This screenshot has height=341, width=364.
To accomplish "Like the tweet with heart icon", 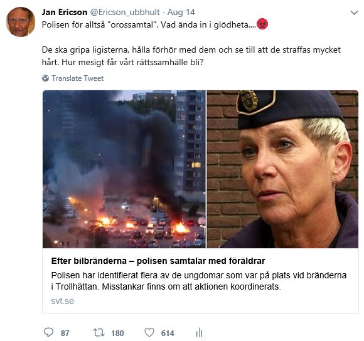I will tap(149, 332).
